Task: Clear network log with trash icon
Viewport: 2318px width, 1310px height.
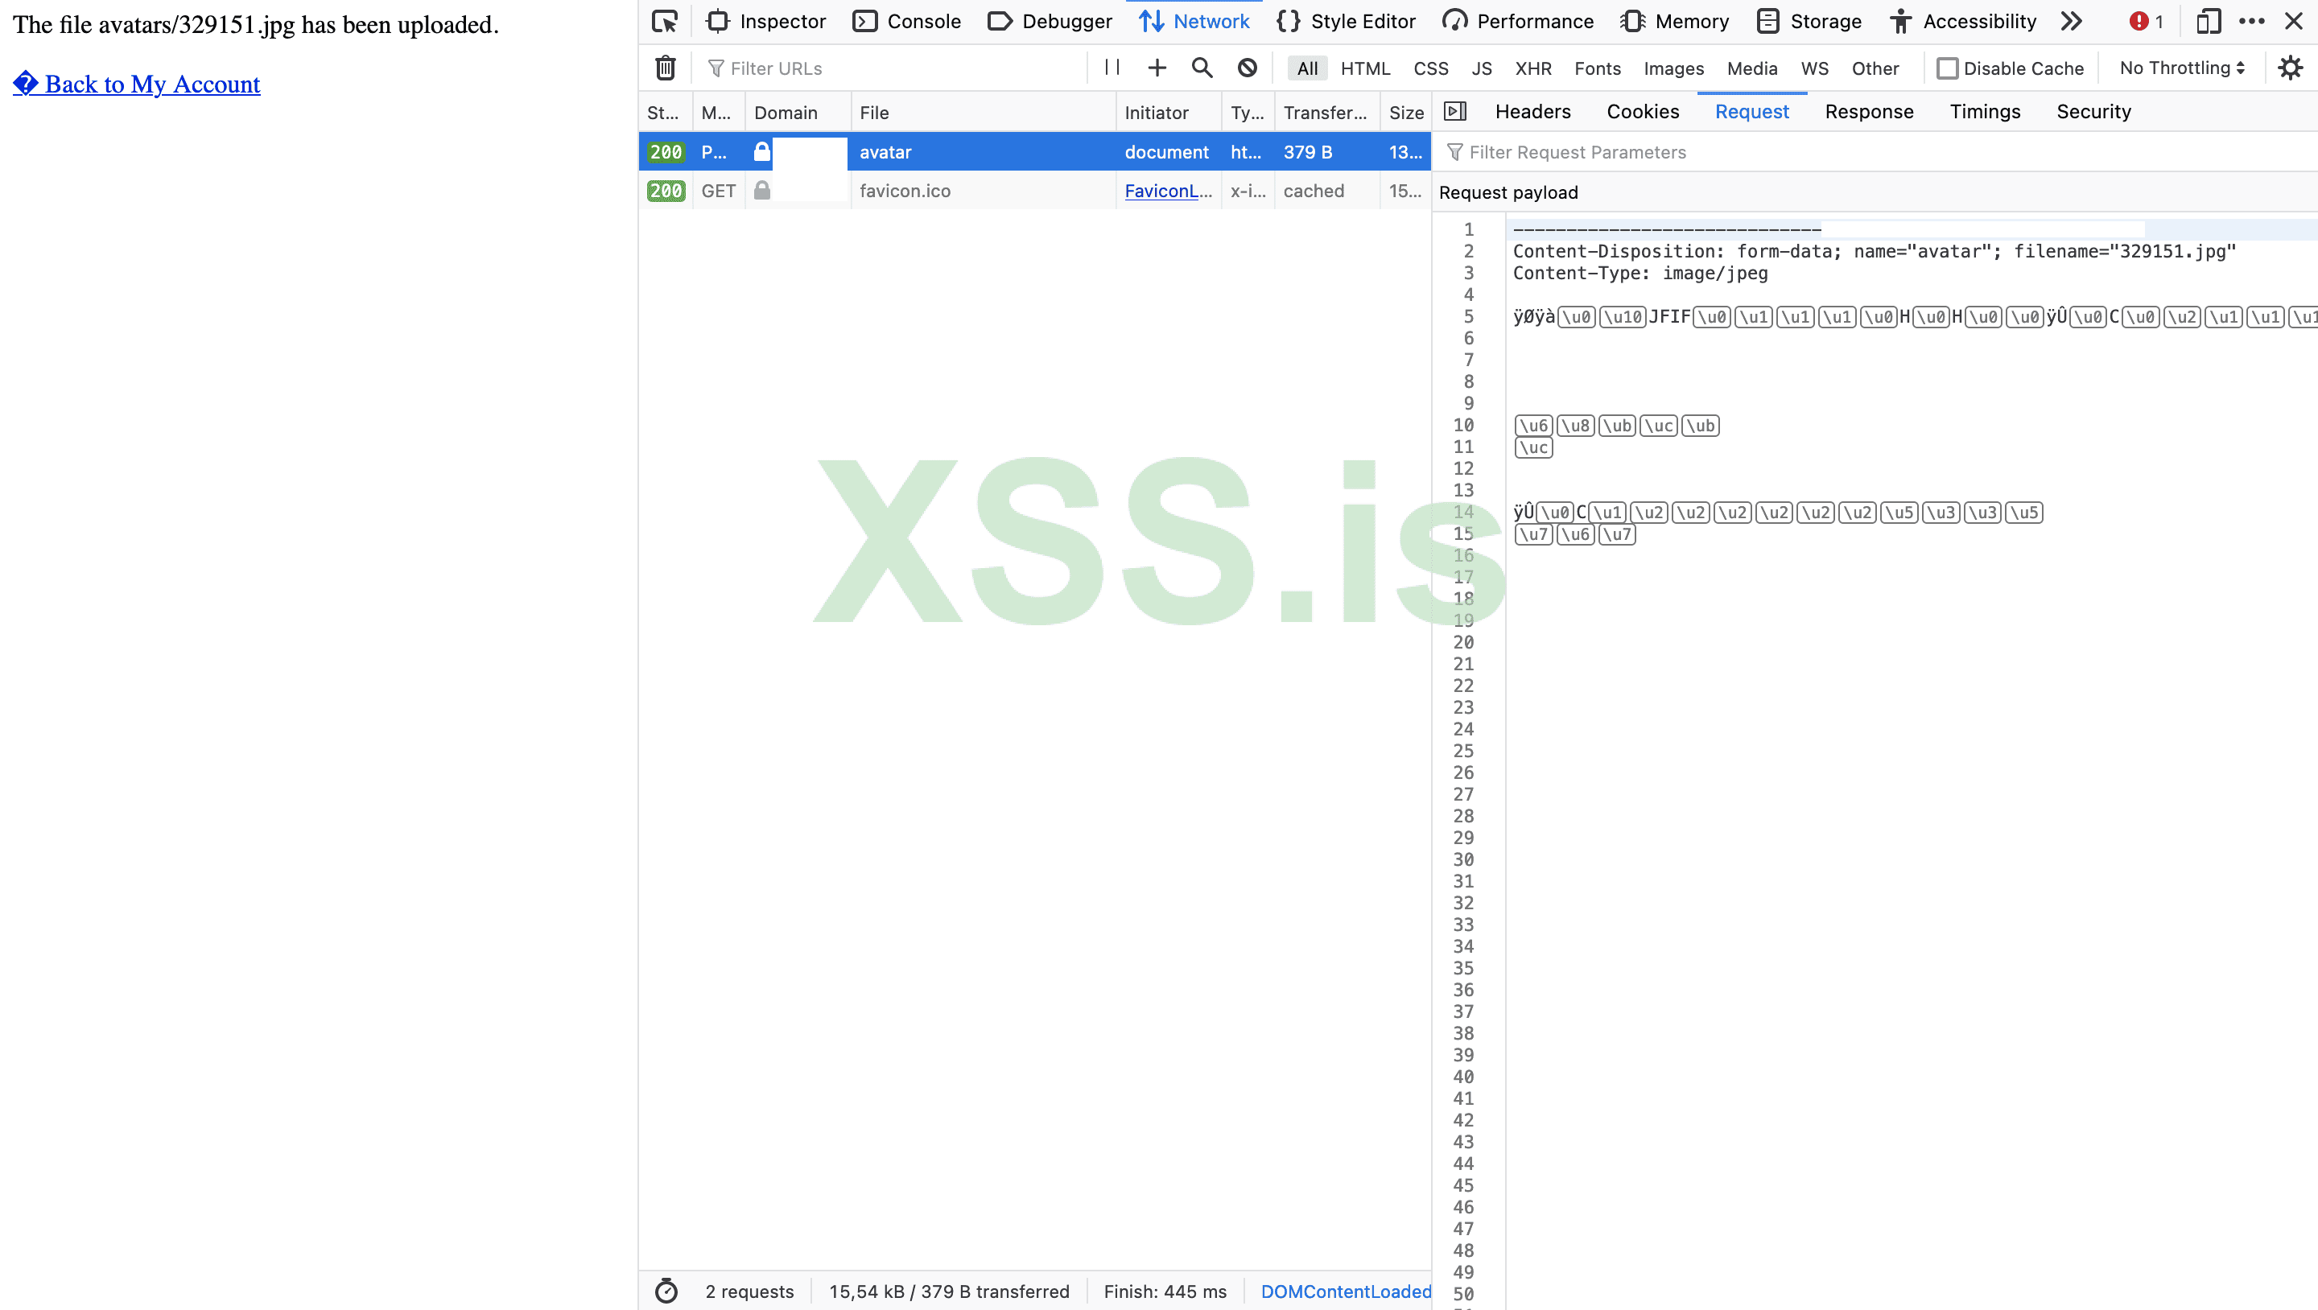Action: 665,68
